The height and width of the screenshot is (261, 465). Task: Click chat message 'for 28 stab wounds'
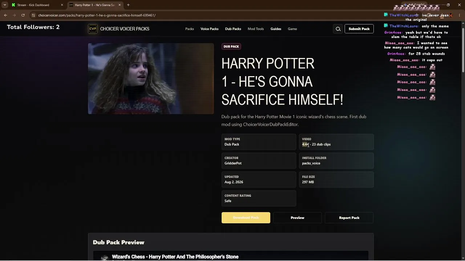426,54
